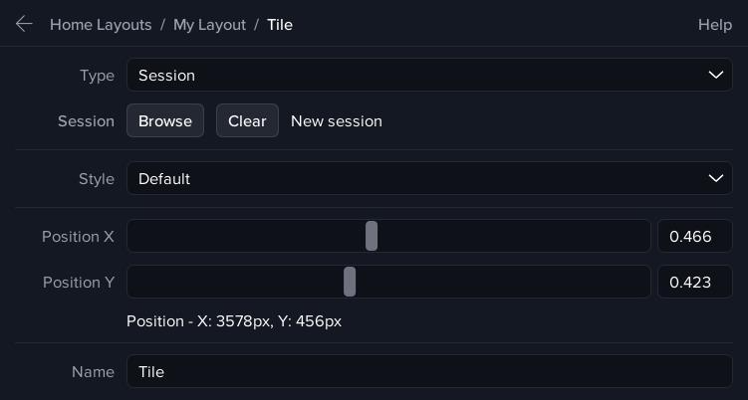Click the Position Y slider handle

[x=350, y=283]
